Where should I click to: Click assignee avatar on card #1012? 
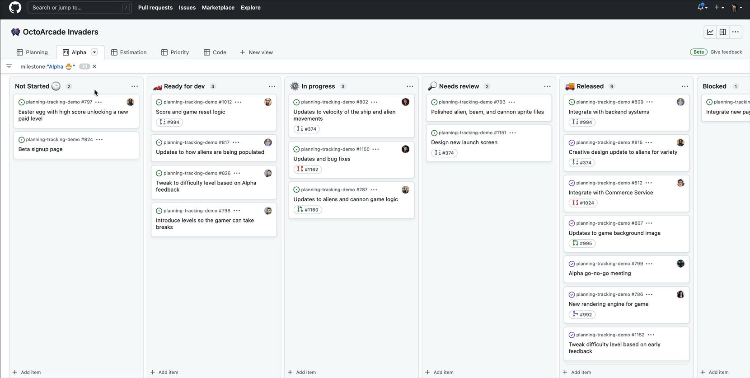pos(268,102)
